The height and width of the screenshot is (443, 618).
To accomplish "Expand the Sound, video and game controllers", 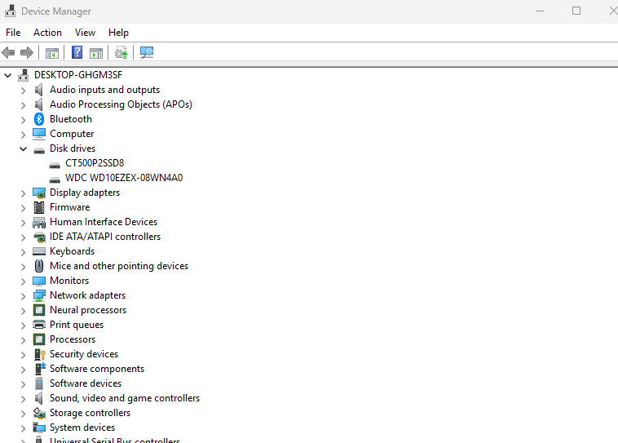I will (x=23, y=398).
